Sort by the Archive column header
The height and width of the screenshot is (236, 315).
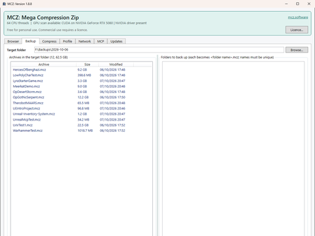[x=44, y=64]
